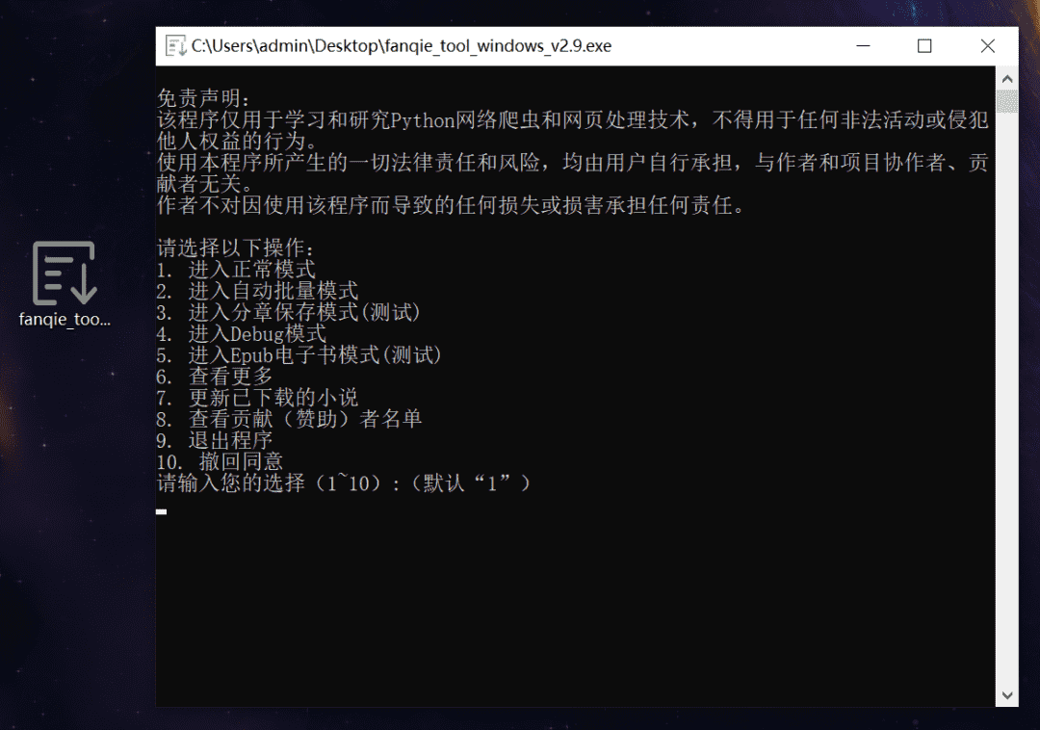Click the '10. 撤回同意' option line

click(220, 461)
